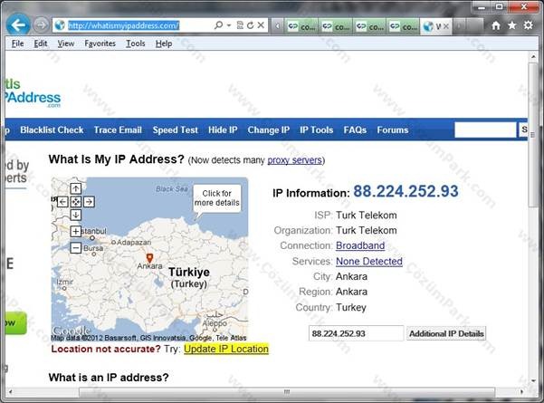The image size is (544, 403).
Task: Switch to the second 'co...' browser tab
Action: 336,26
